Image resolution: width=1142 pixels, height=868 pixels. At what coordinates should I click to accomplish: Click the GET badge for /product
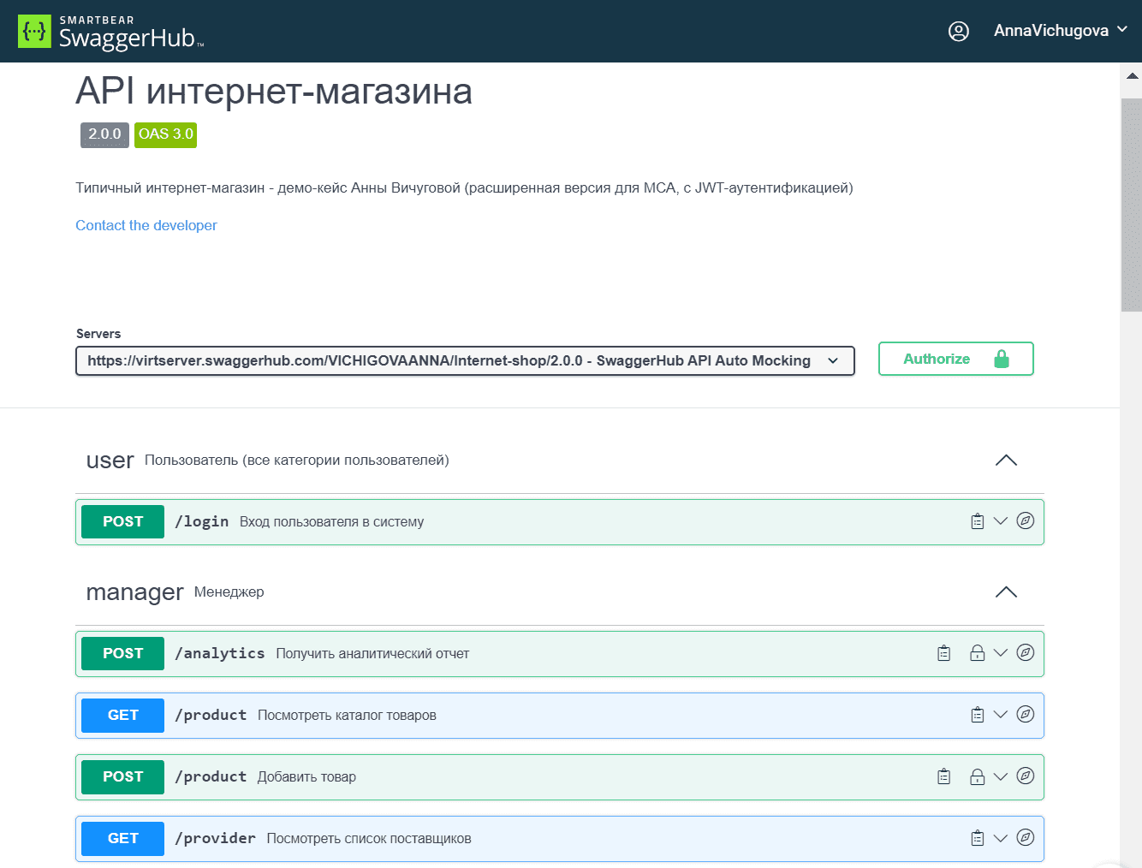pos(122,715)
